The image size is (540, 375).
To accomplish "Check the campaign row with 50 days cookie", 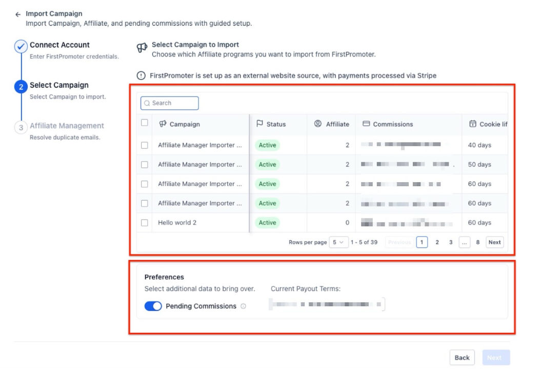I will (145, 165).
